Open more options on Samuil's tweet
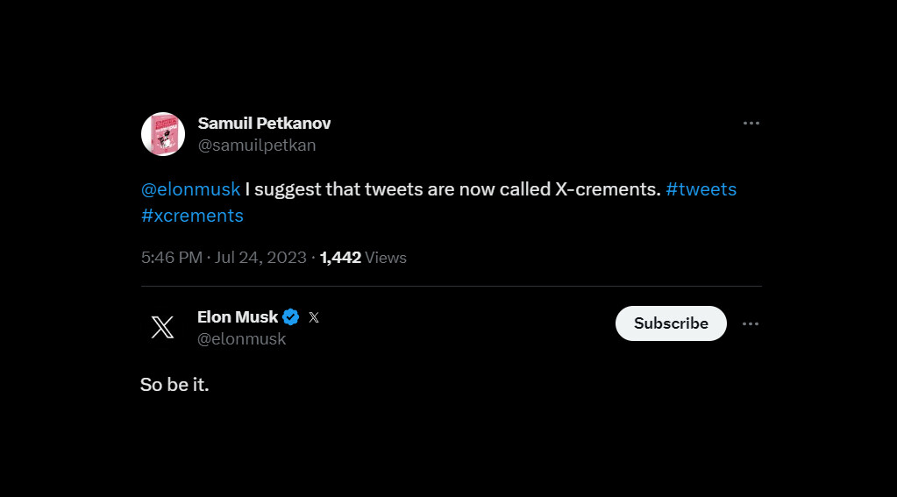The height and width of the screenshot is (497, 897). (751, 124)
